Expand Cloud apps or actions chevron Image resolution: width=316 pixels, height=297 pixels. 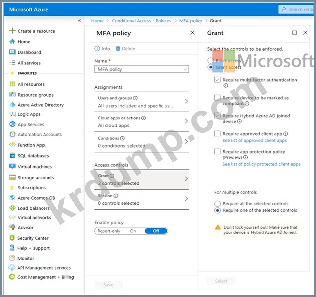click(x=186, y=121)
